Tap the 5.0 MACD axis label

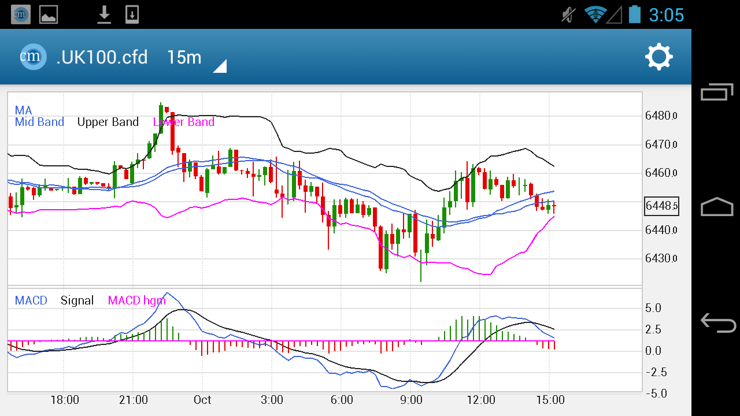tap(653, 309)
